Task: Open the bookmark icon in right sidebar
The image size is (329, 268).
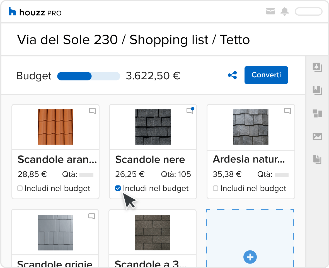Action: [x=317, y=90]
